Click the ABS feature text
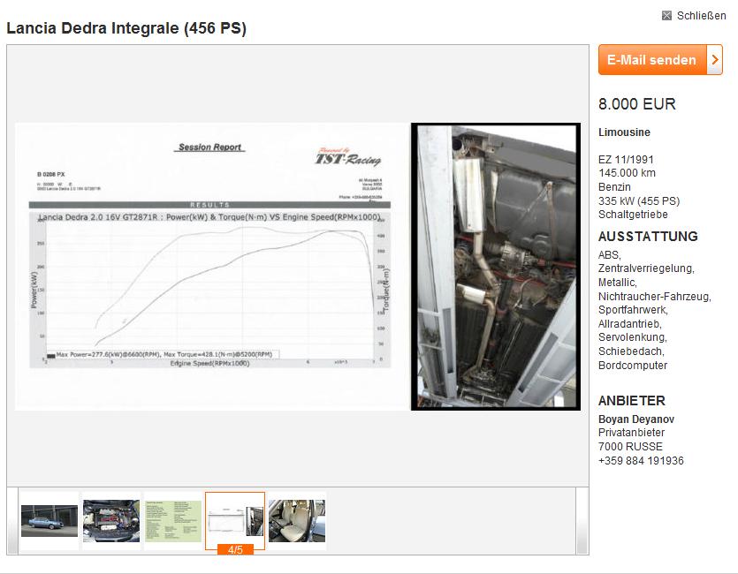The image size is (738, 574). pos(610,255)
